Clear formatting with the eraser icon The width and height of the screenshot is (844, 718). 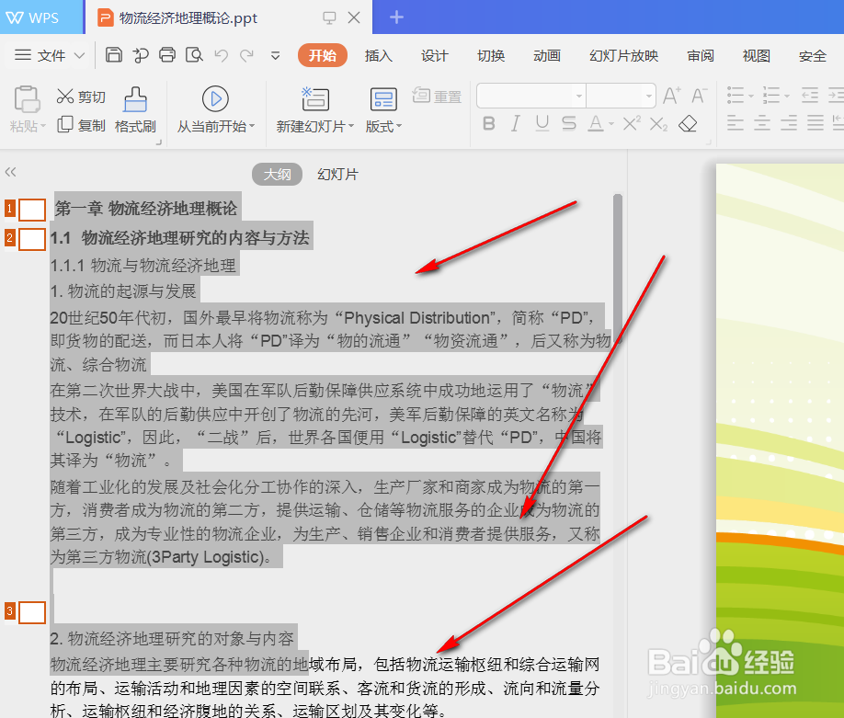click(688, 122)
